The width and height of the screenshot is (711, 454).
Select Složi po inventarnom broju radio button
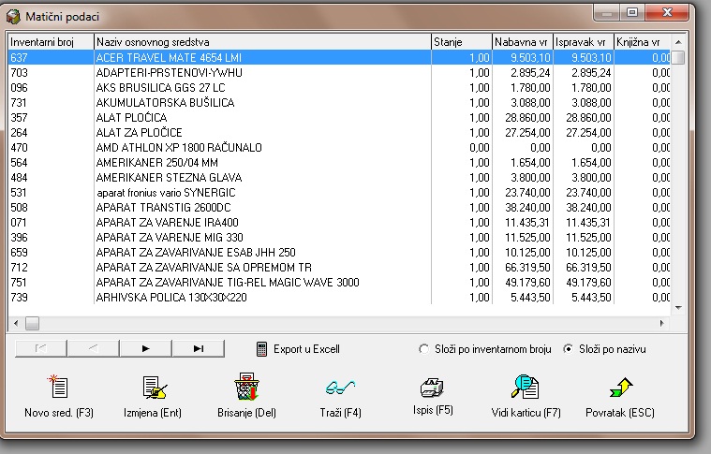(x=423, y=349)
